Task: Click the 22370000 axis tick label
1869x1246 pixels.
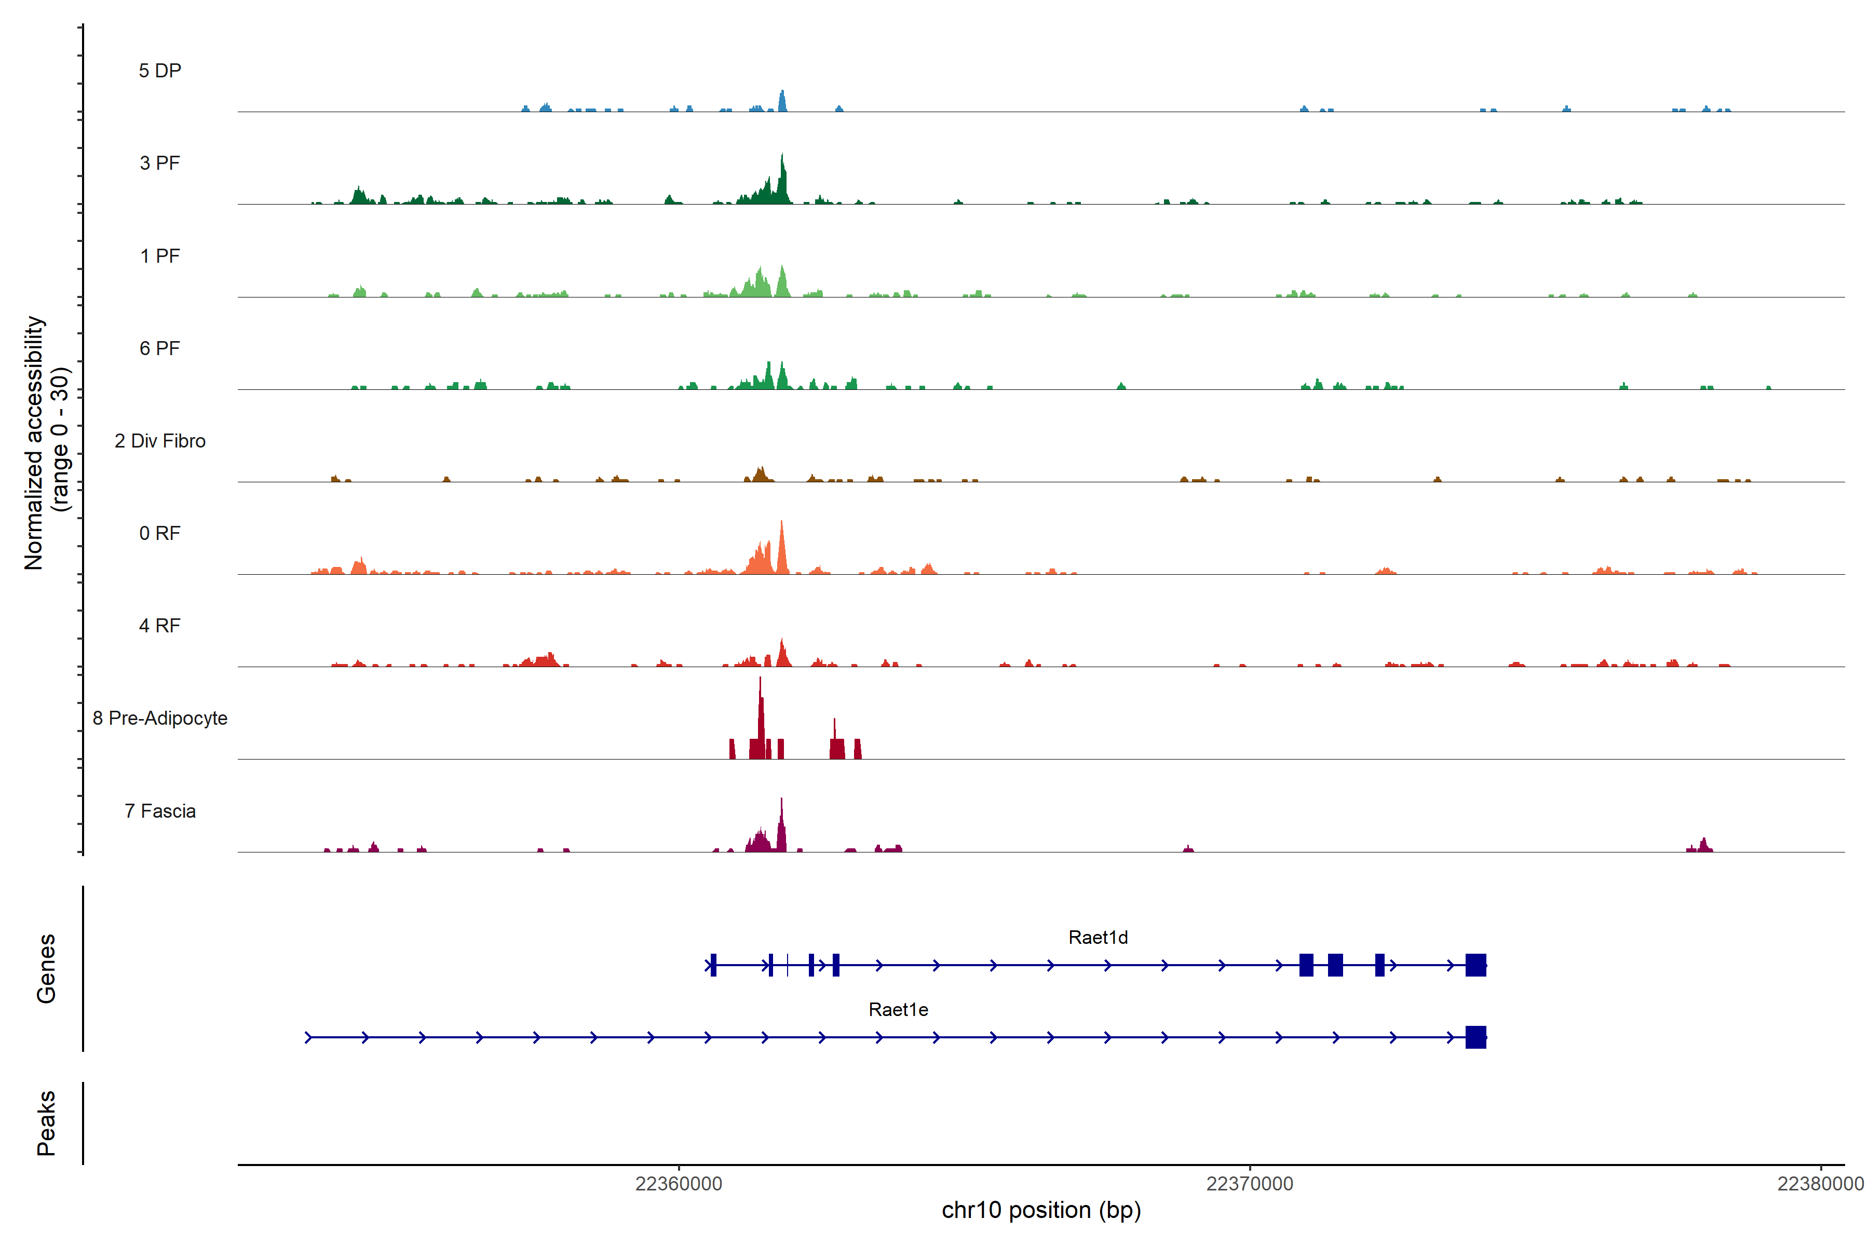Action: (1249, 1184)
